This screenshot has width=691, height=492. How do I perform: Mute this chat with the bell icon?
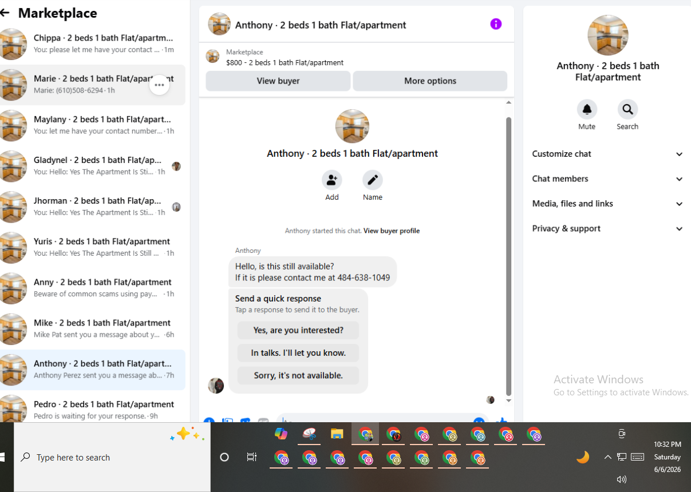click(x=587, y=109)
